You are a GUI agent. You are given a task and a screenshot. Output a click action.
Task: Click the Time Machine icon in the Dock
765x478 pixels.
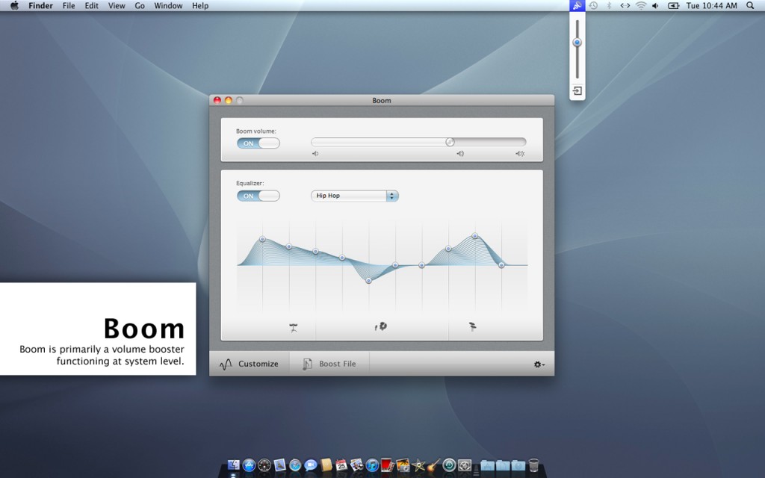coord(449,465)
